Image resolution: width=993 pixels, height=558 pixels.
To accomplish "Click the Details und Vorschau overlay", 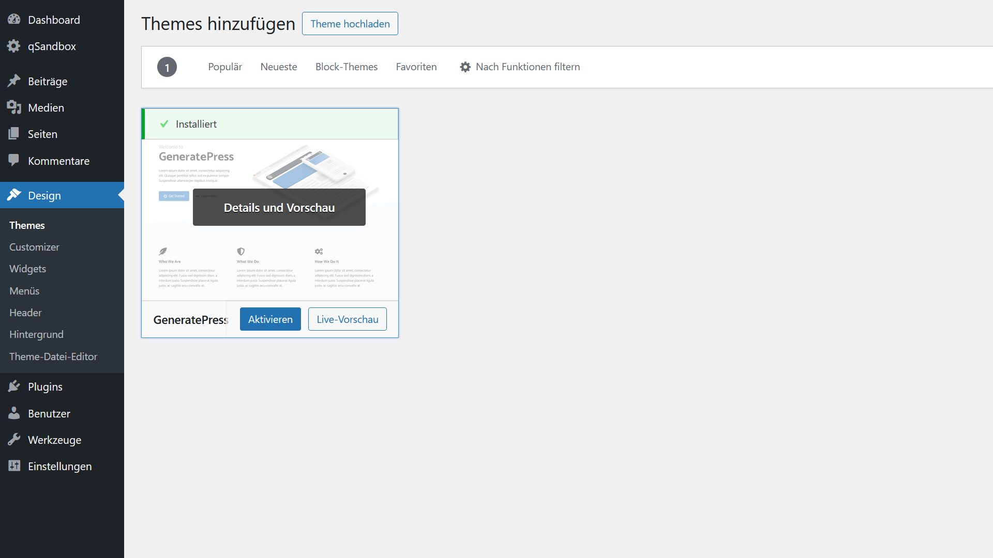I will pyautogui.click(x=279, y=207).
